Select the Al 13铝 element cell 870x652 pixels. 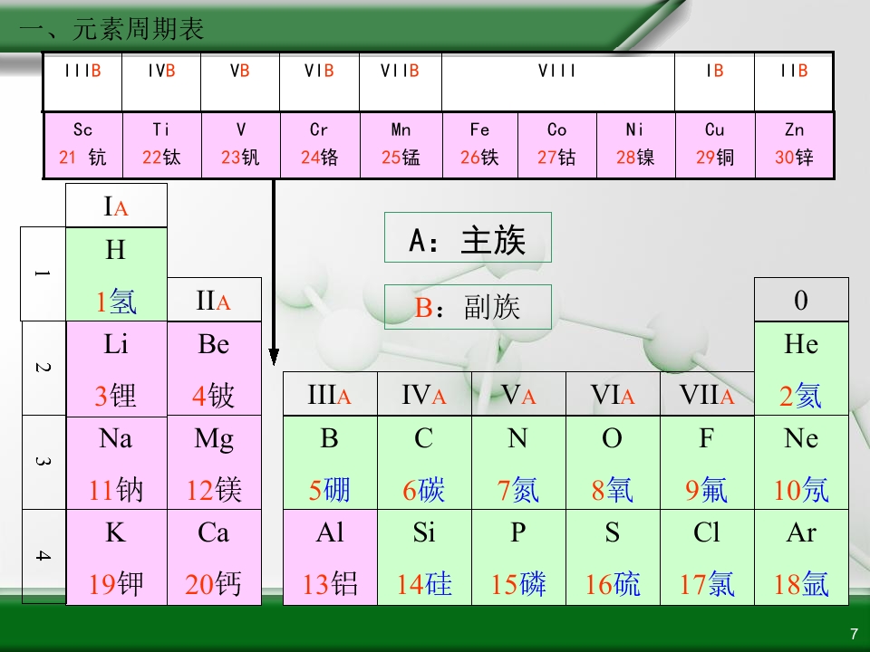330,557
